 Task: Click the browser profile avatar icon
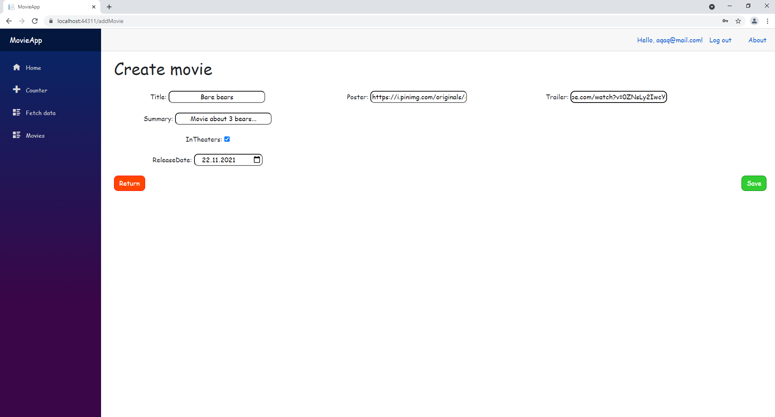[x=754, y=21]
